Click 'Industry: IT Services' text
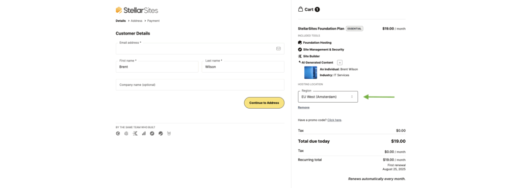 334,75
